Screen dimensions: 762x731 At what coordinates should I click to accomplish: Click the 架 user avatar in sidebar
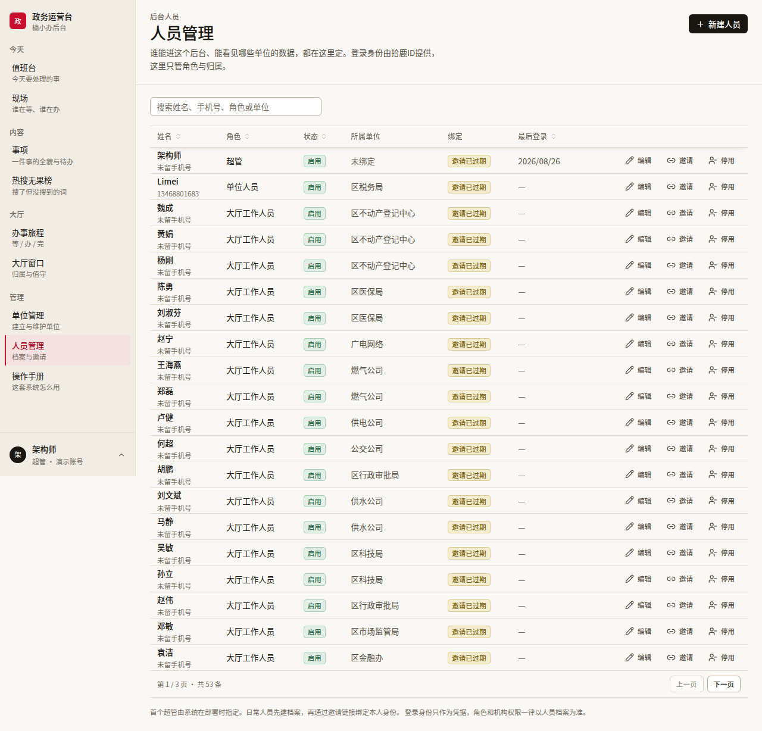click(x=18, y=455)
